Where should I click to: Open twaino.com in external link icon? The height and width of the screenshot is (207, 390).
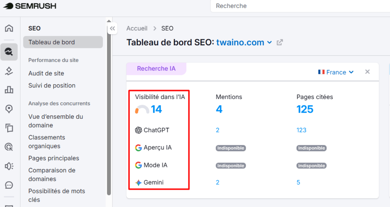[x=280, y=43]
